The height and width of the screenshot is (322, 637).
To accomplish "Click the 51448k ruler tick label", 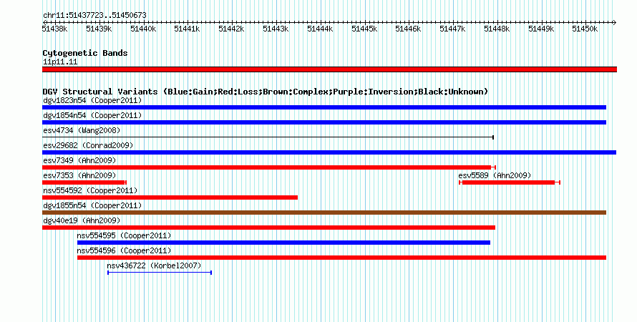I will tap(497, 29).
